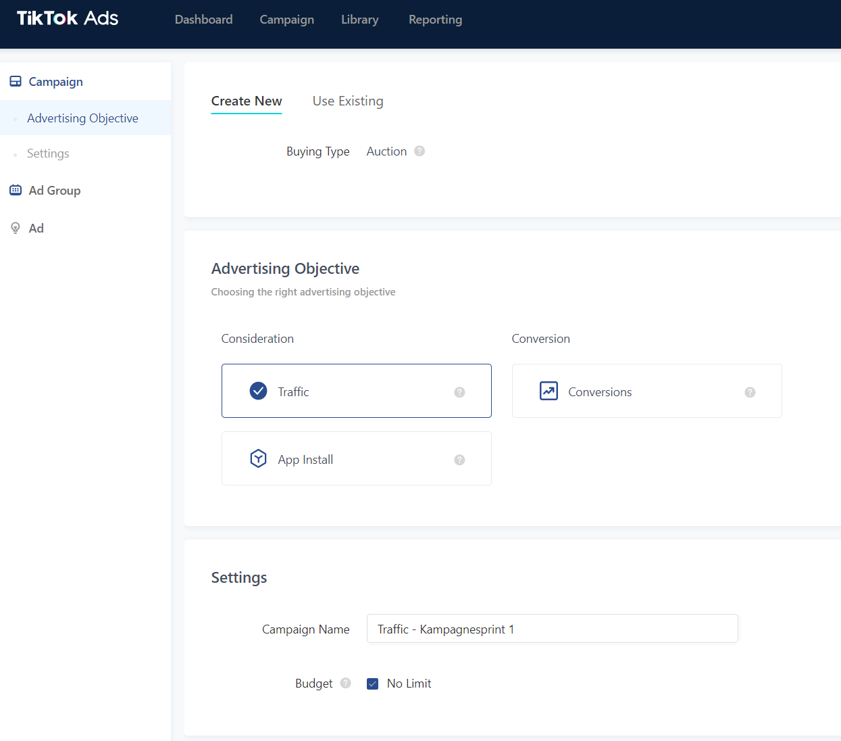Click the Settings section heading

pos(239,577)
